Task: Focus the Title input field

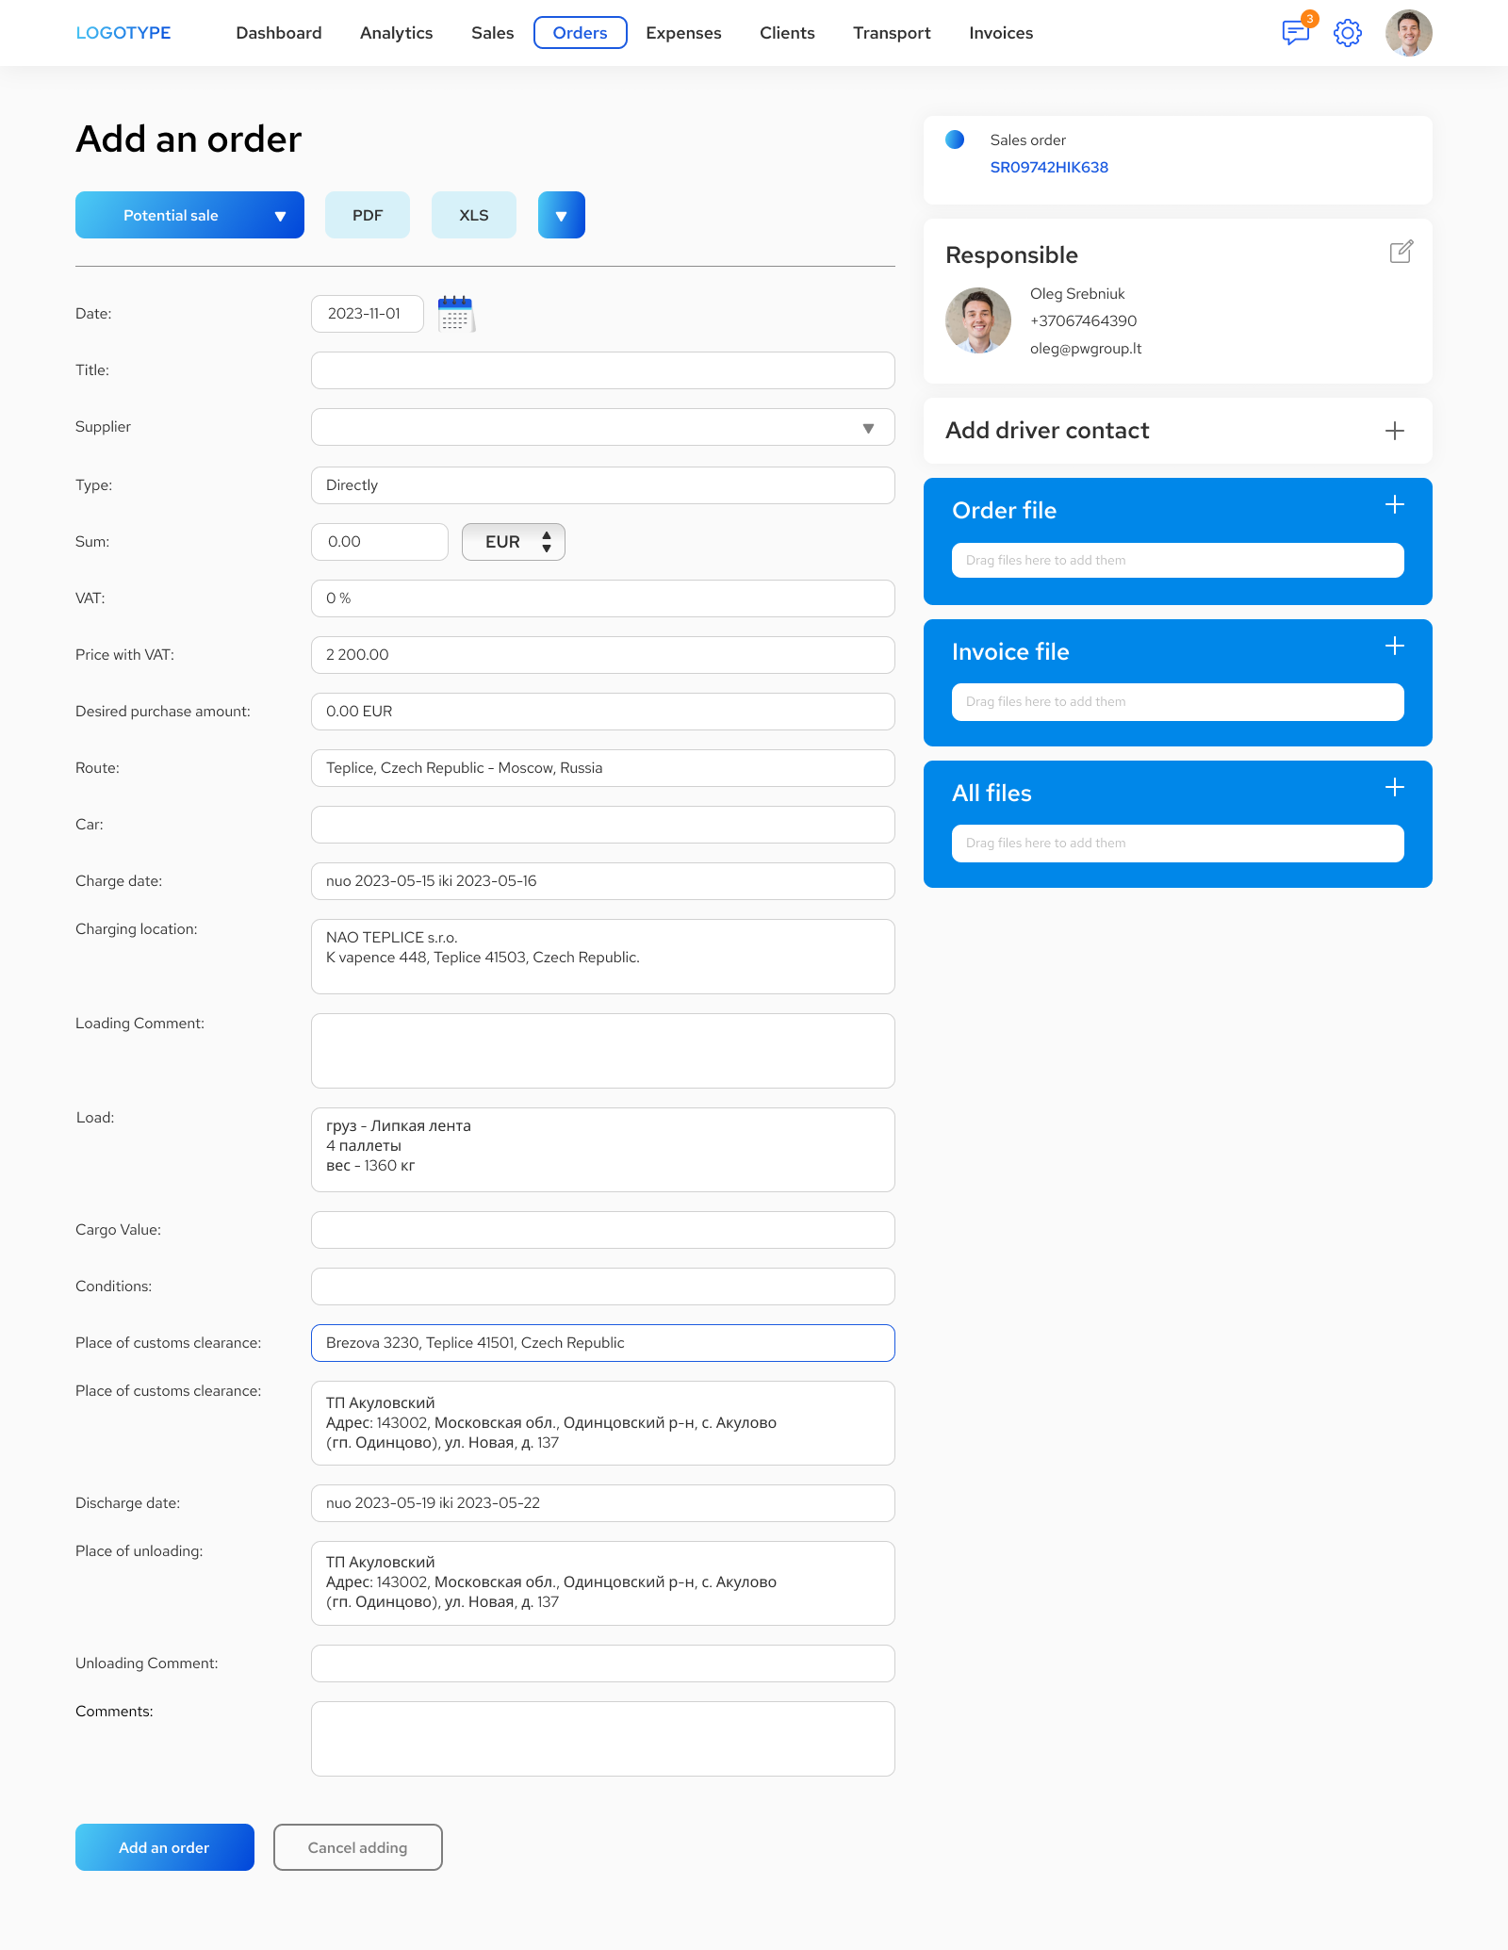Action: point(603,370)
